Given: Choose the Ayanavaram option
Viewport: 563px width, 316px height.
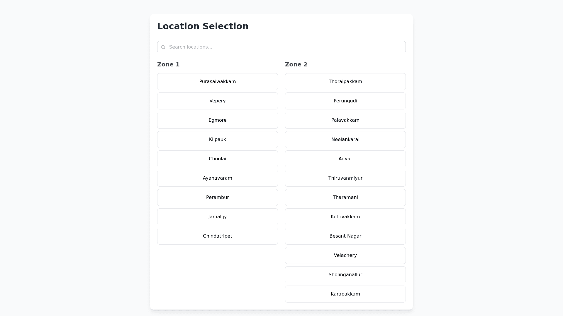Looking at the screenshot, I should (217, 178).
